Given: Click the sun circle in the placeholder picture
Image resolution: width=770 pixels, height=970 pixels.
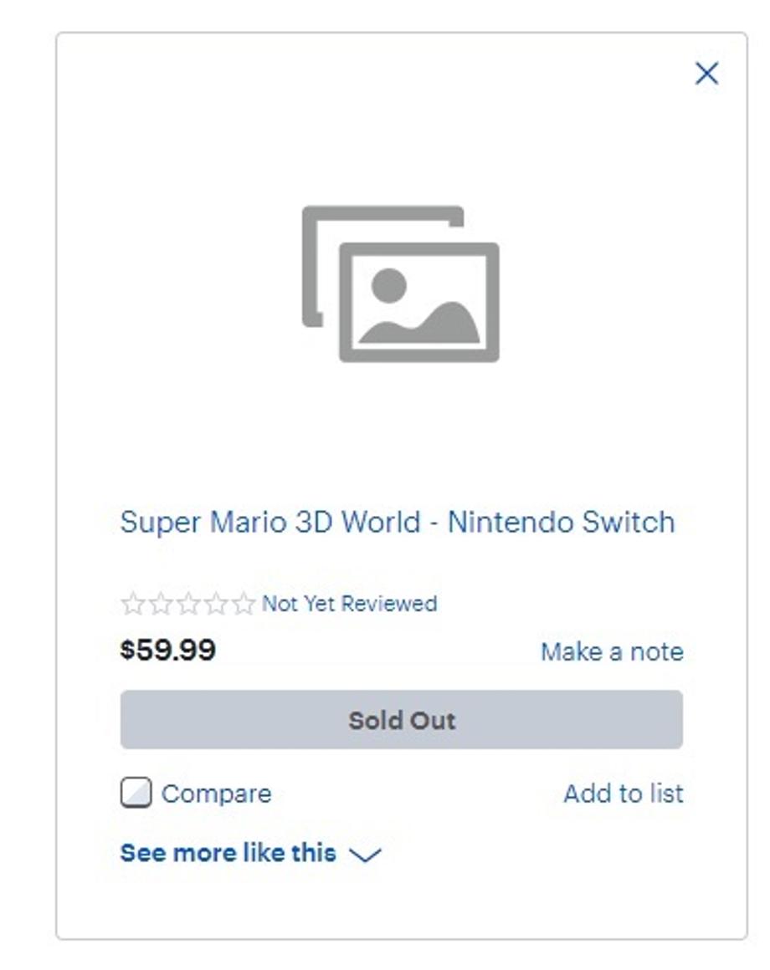Looking at the screenshot, I should click(388, 285).
